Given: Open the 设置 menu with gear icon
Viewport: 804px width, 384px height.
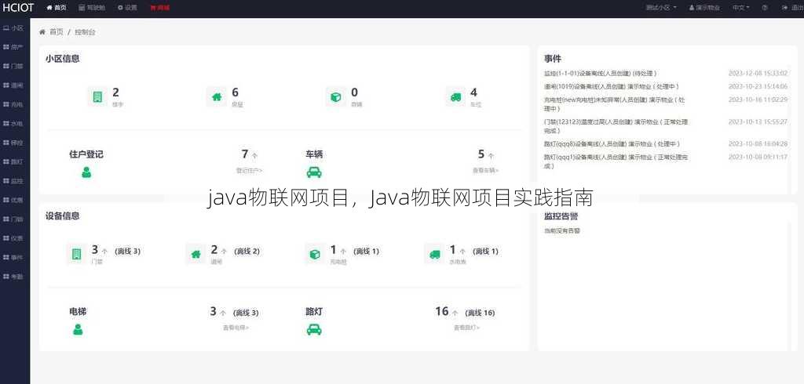Looking at the screenshot, I should tap(127, 8).
